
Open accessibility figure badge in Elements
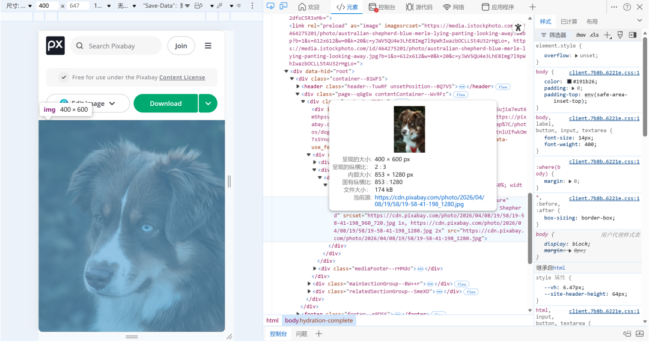pyautogui.click(x=518, y=27)
